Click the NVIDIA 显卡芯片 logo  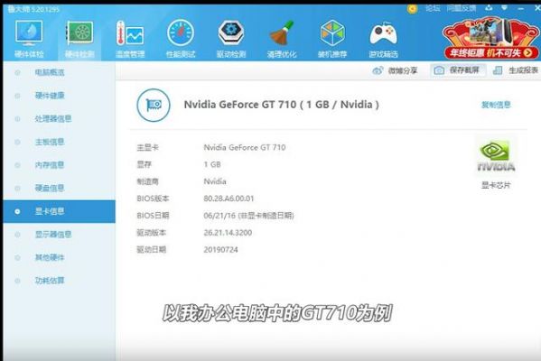496,156
